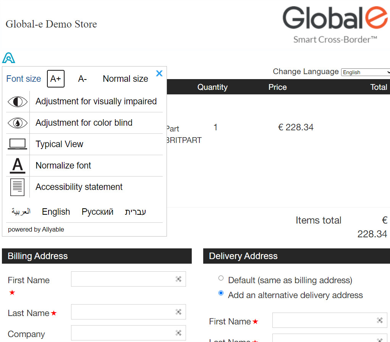Select Add an alternative delivery address

pyautogui.click(x=221, y=293)
